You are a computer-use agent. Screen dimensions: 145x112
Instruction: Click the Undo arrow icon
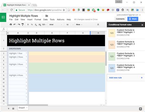[15, 24]
